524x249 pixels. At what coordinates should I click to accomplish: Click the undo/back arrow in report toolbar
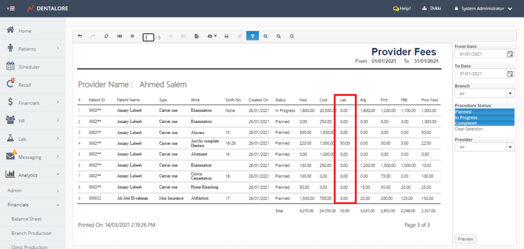click(80, 36)
